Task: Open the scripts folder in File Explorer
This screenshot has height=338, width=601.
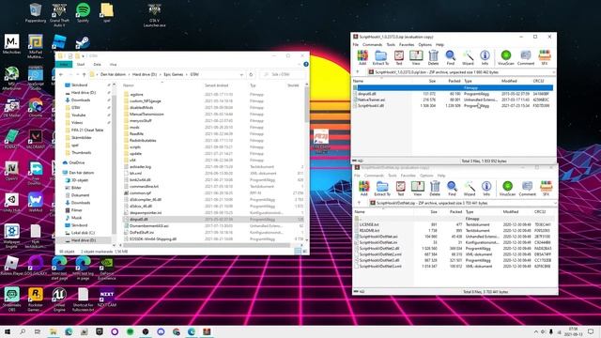Action: click(135, 147)
